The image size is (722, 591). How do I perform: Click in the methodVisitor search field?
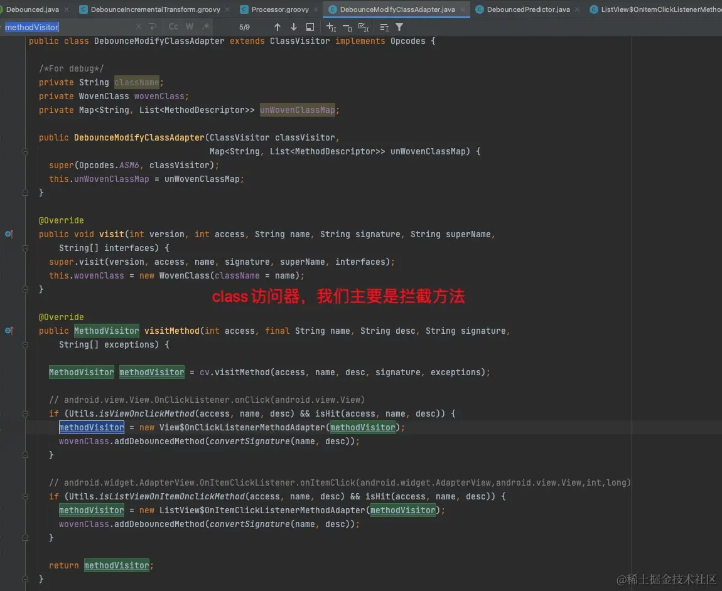click(x=69, y=27)
